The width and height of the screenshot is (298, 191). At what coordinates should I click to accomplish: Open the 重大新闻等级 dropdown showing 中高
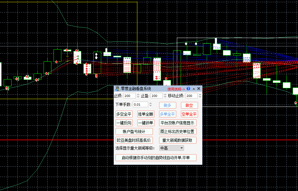(172, 148)
